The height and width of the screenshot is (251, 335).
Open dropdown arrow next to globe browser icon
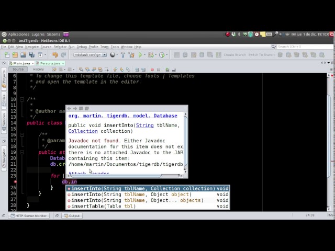[x=117, y=55]
